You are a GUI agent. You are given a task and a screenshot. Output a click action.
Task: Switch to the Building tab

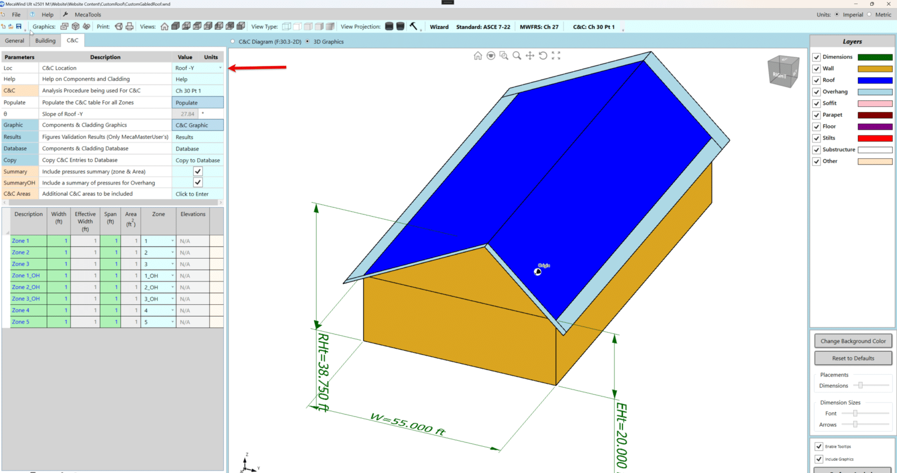point(44,40)
